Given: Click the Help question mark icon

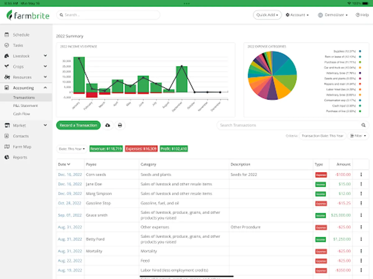Looking at the screenshot, I should 358,15.
